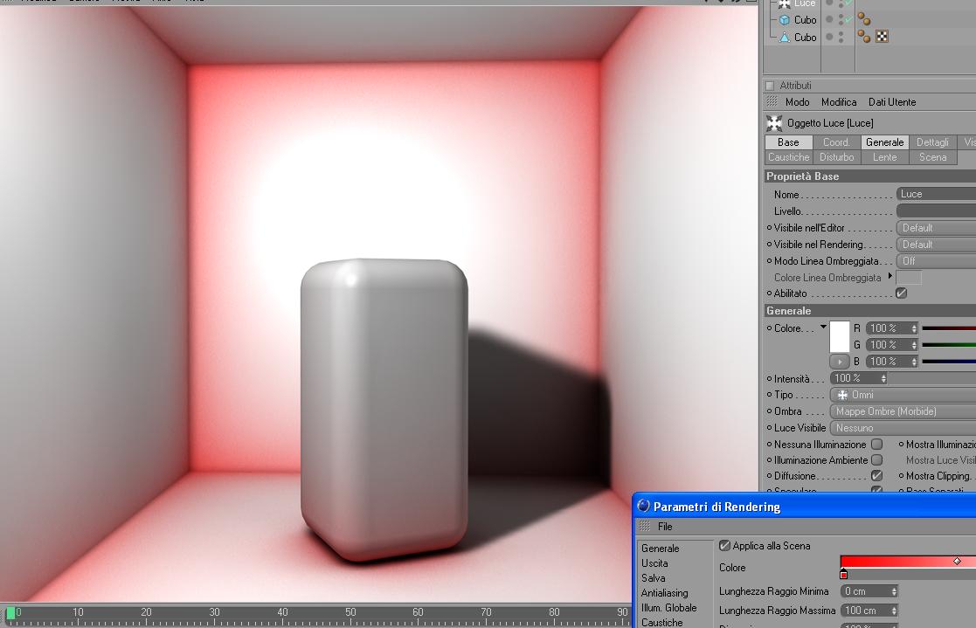
Task: Click the Parametri di Rendering window icon
Action: coord(644,506)
